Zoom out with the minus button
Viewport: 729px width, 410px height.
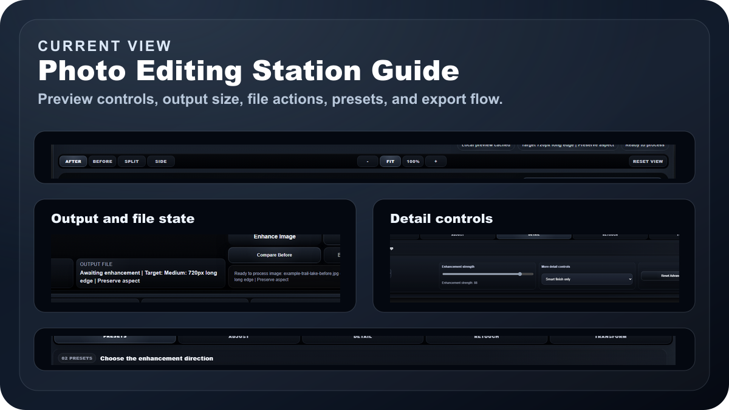368,162
